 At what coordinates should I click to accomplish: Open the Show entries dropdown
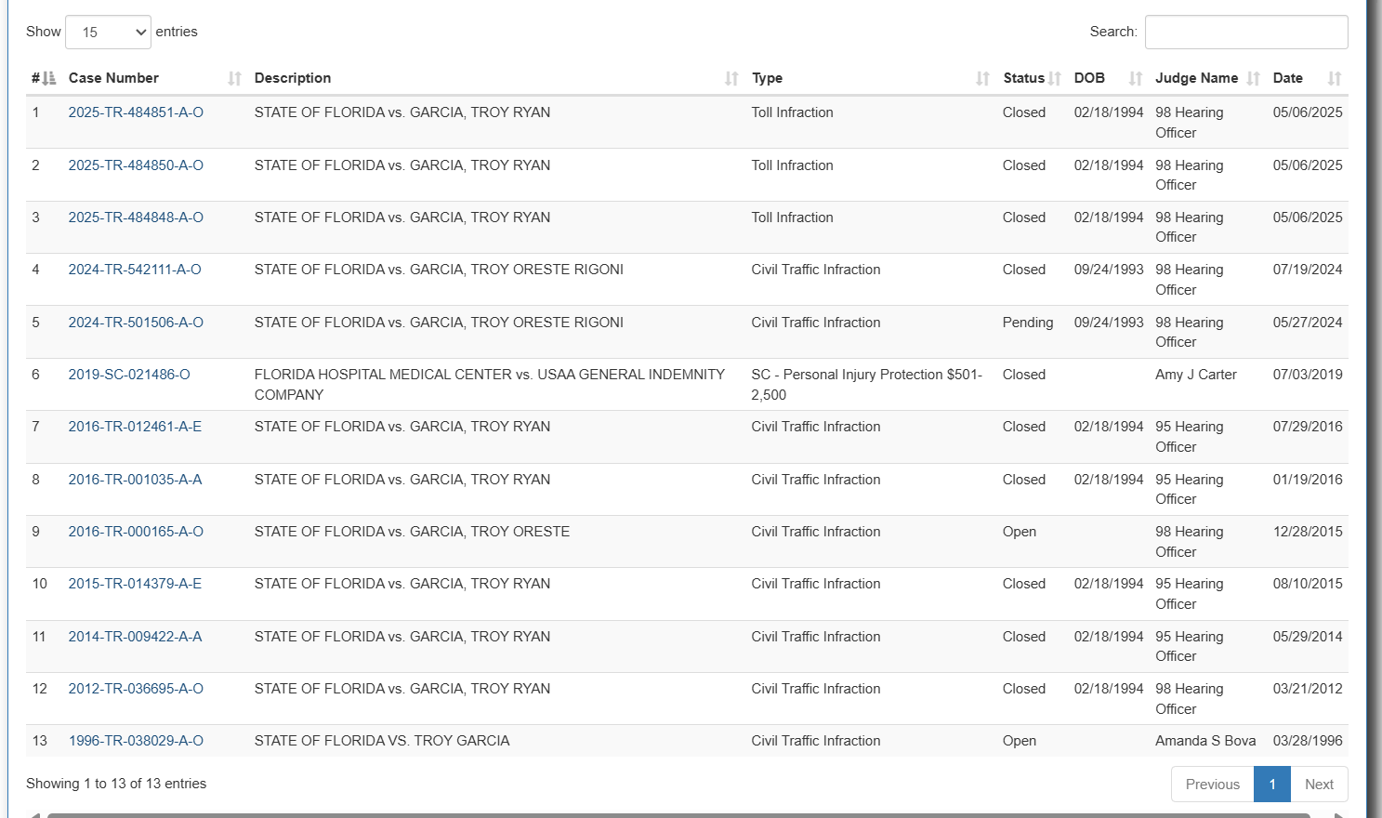click(x=108, y=33)
